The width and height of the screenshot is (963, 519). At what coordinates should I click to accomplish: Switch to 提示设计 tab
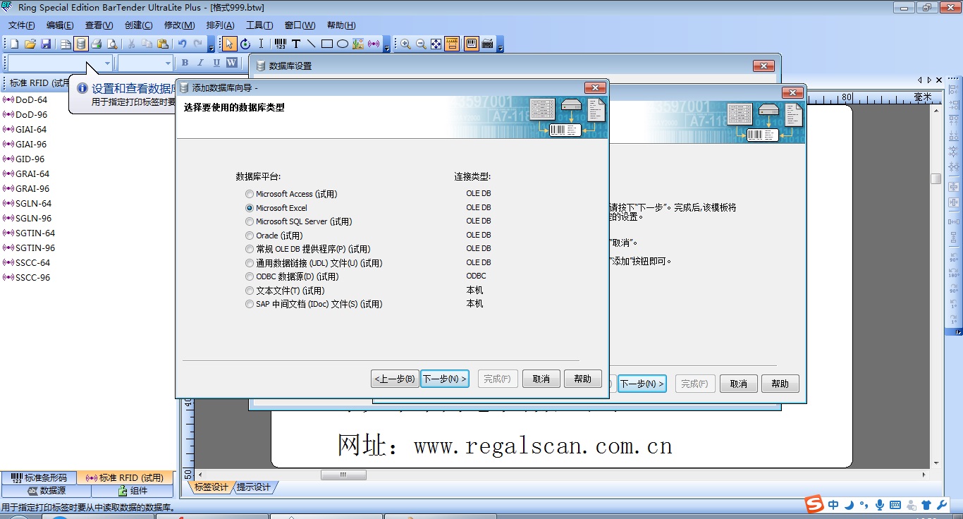pos(254,487)
